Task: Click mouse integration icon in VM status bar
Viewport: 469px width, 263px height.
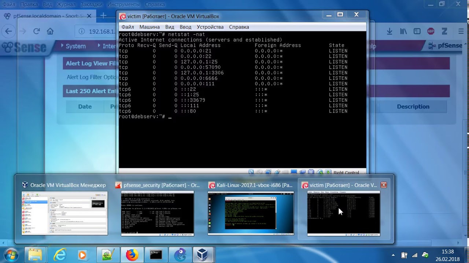Action: point(320,172)
